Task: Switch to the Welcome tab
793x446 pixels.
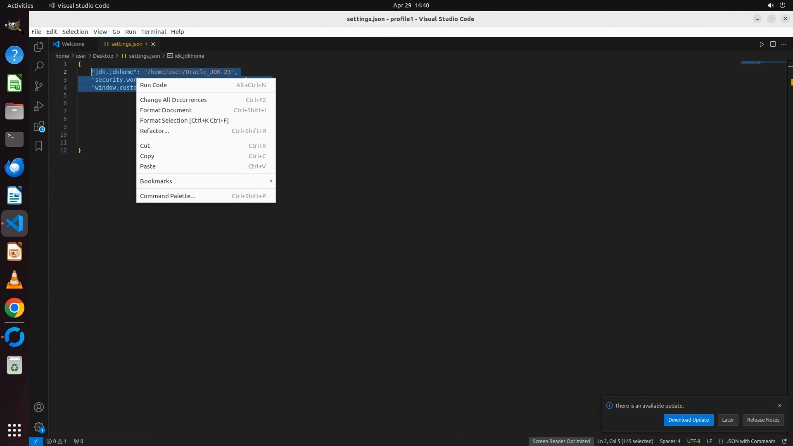Action: 73,44
